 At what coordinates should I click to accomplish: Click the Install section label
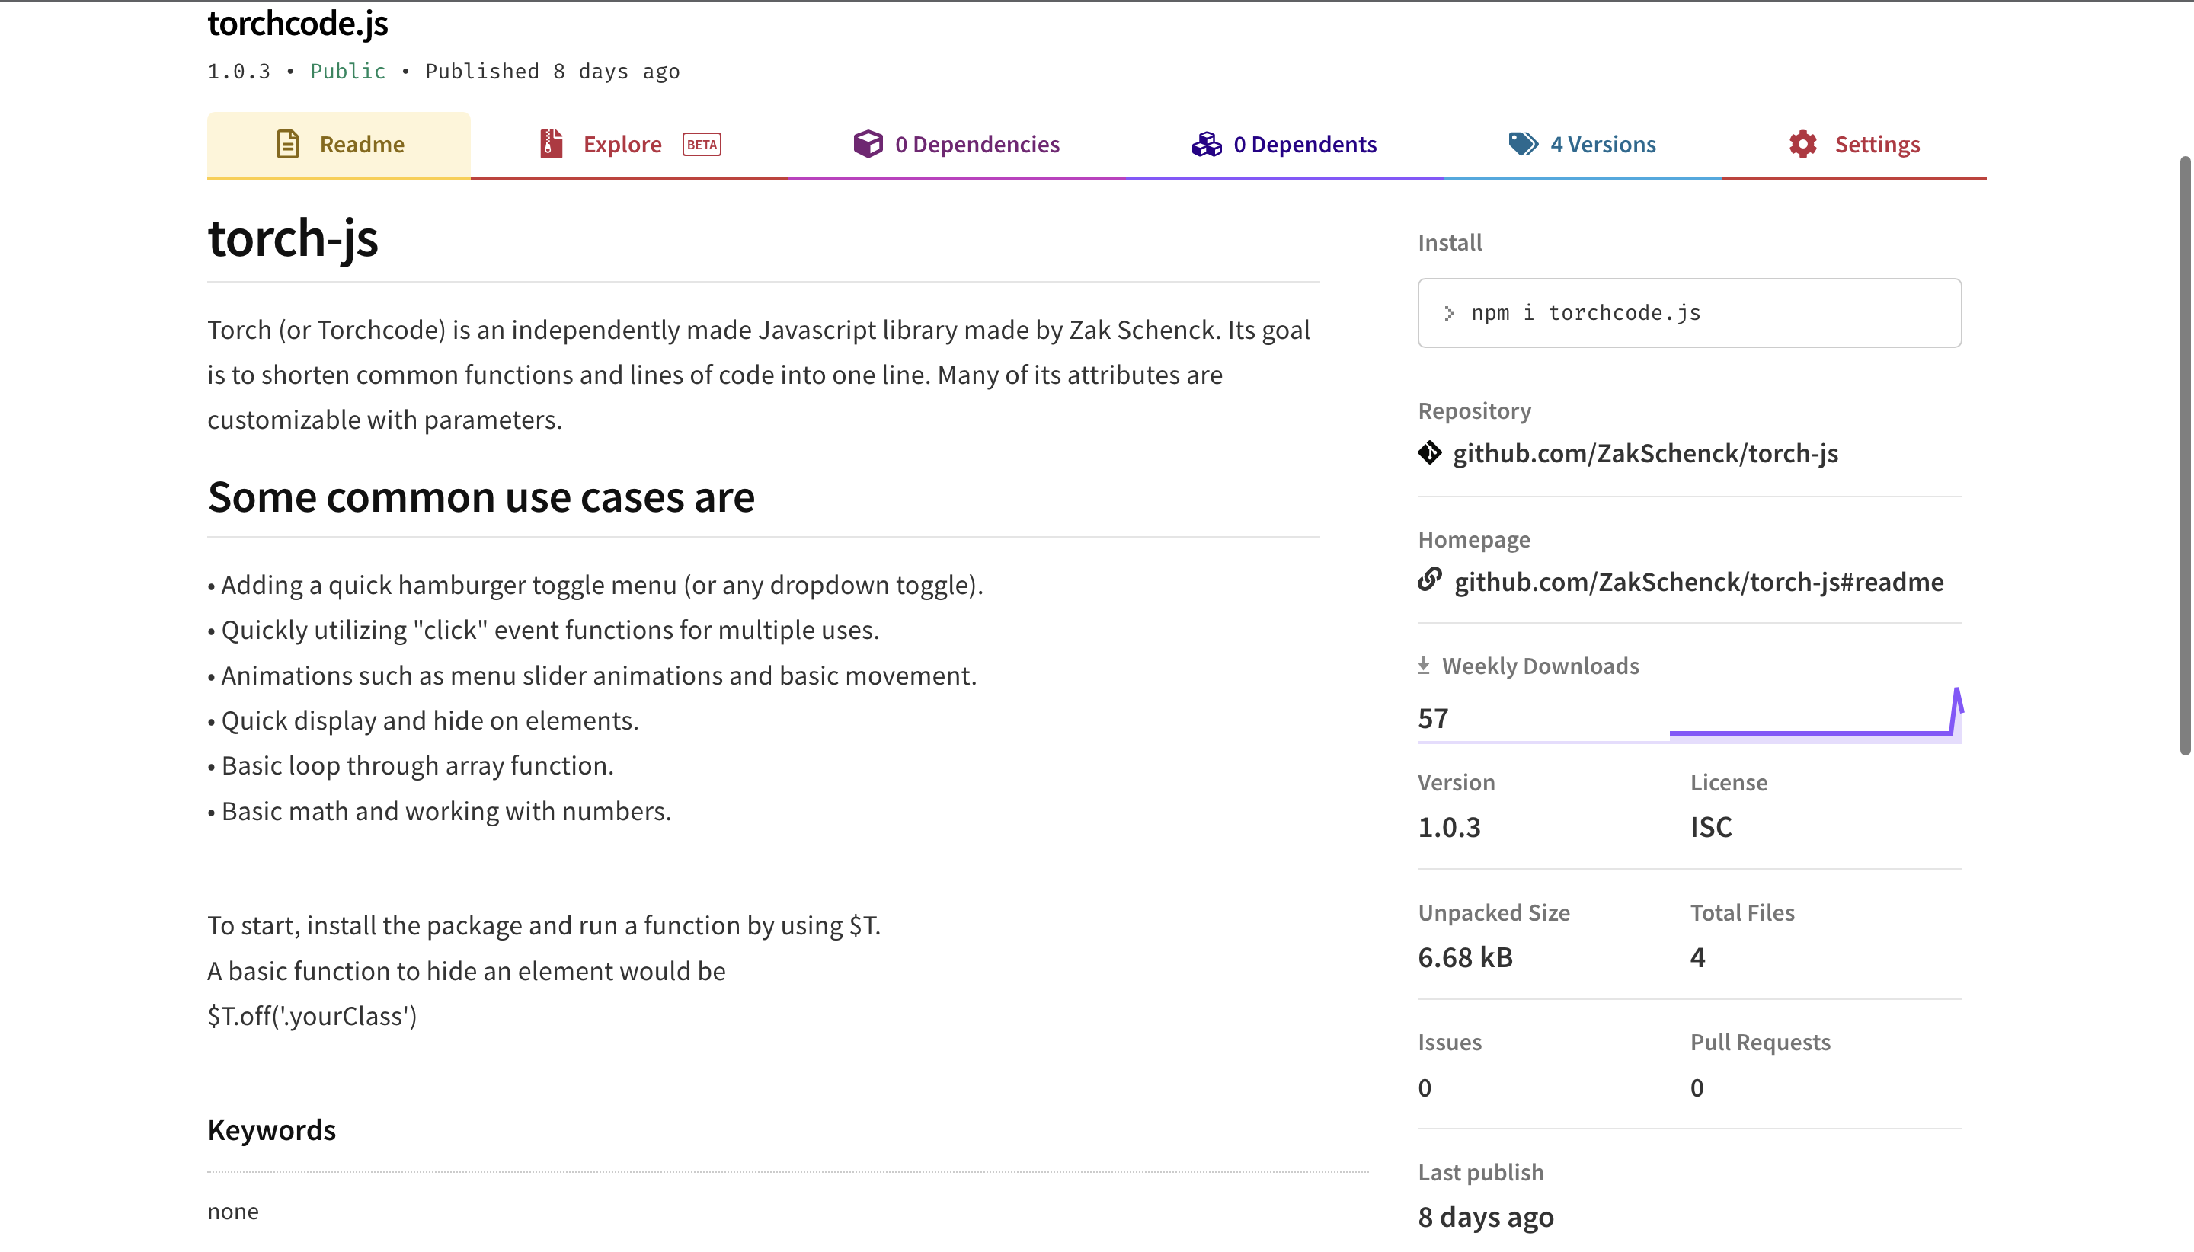(1449, 242)
